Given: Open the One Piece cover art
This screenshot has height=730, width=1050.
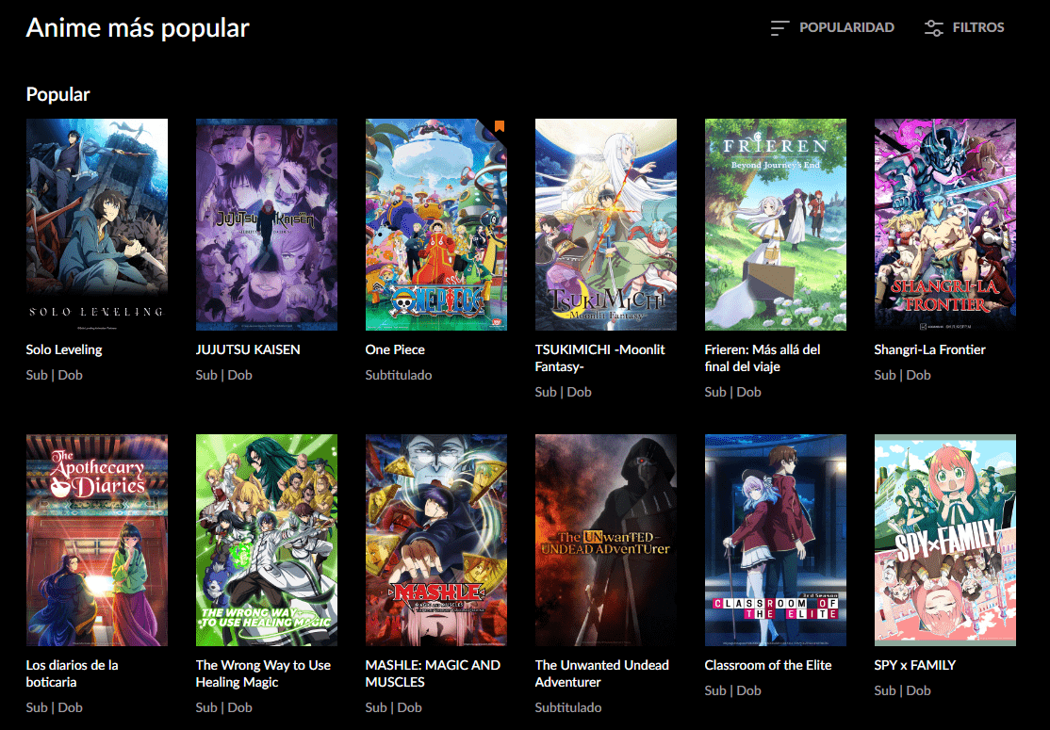Looking at the screenshot, I should tap(436, 224).
